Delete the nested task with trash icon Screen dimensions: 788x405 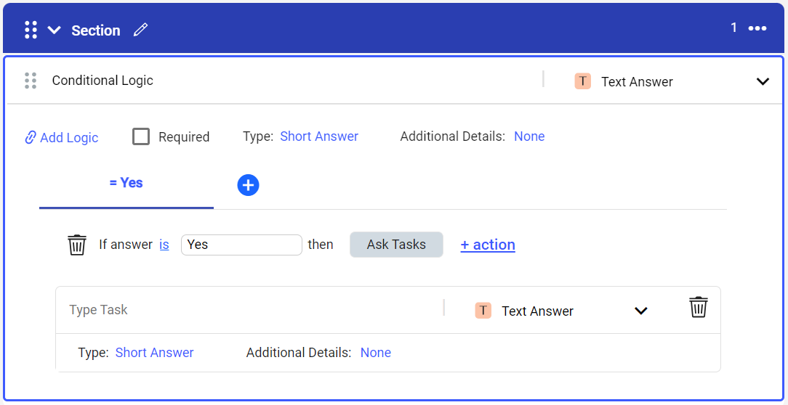[x=698, y=307]
